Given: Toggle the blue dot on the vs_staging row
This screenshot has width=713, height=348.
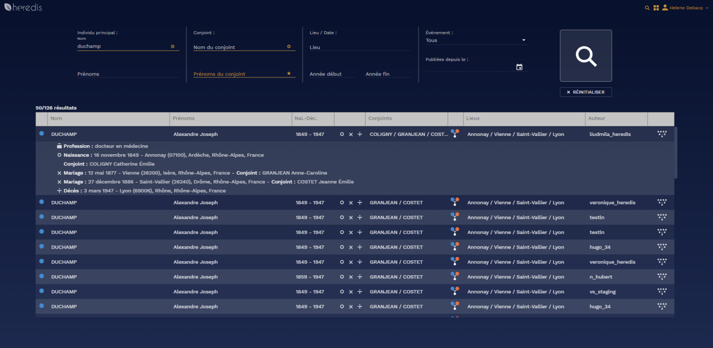Looking at the screenshot, I should 41,291.
